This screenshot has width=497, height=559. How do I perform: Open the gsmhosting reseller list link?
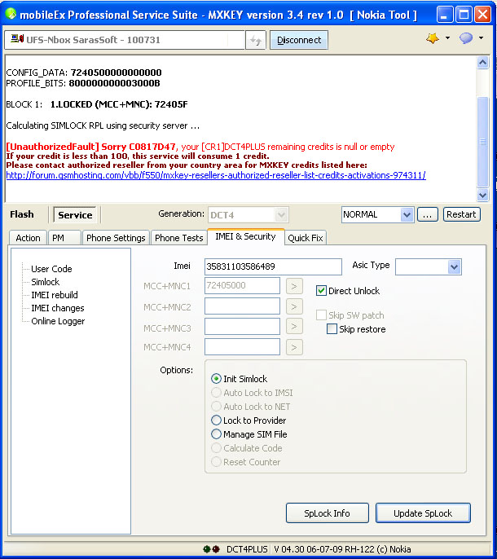[215, 175]
